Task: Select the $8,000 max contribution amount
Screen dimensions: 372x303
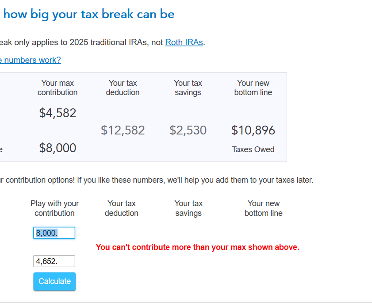Action: [x=58, y=148]
